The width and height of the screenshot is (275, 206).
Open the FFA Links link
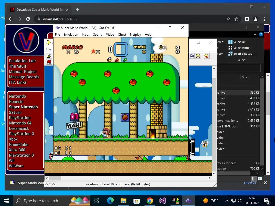18,82
